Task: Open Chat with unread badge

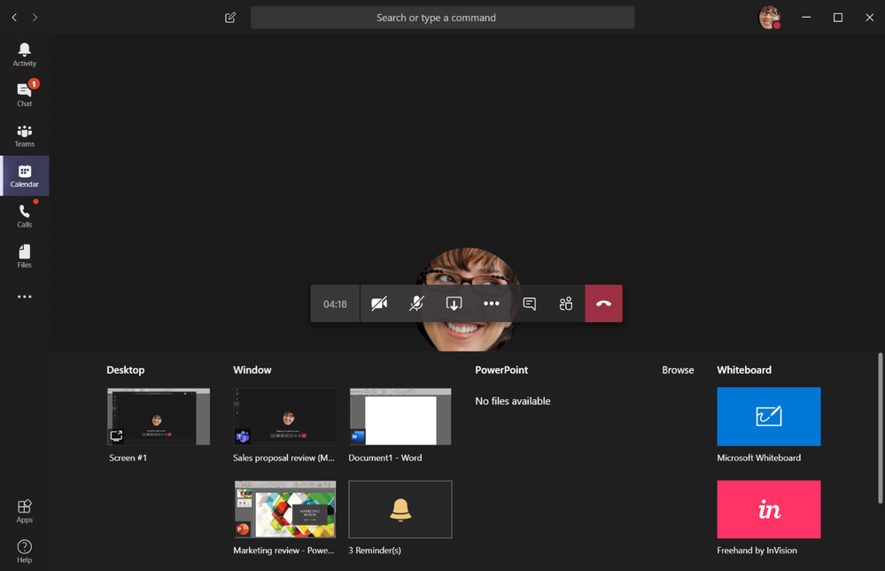Action: tap(24, 94)
